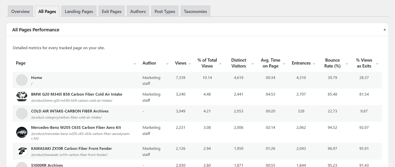Sort by % of Total Views arrow

(220, 64)
